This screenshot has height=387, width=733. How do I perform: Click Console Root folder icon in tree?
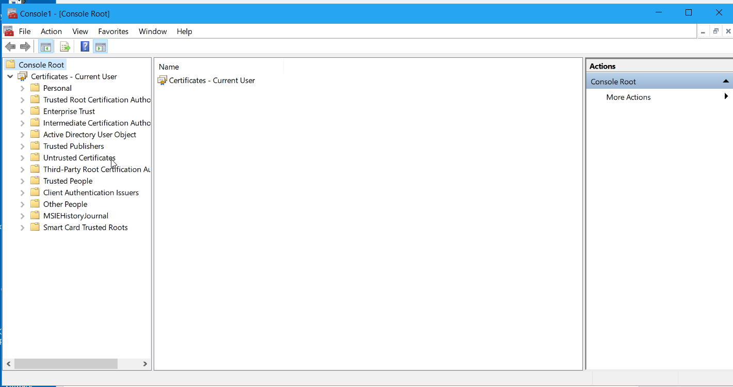click(x=10, y=64)
